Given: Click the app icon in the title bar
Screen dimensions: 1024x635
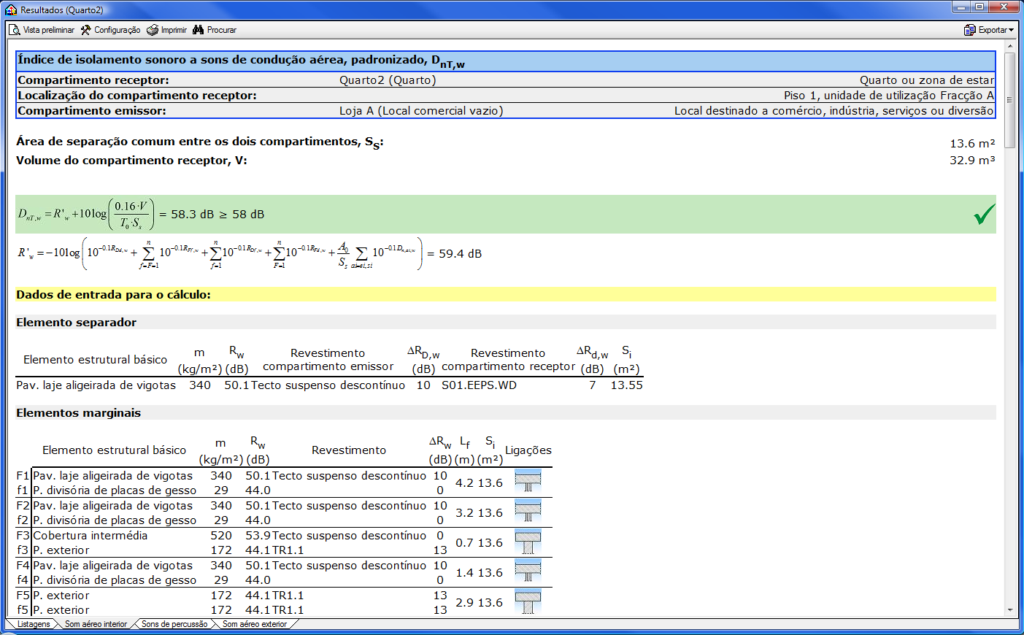Looking at the screenshot, I should coord(11,9).
